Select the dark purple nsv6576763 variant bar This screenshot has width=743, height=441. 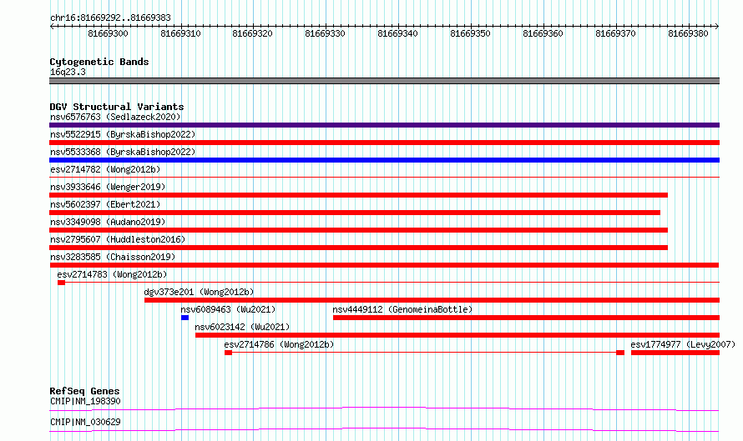coord(384,125)
